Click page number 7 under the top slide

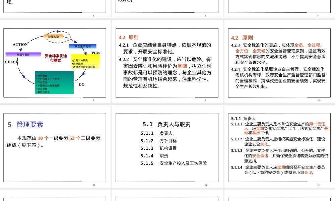click(318, 16)
